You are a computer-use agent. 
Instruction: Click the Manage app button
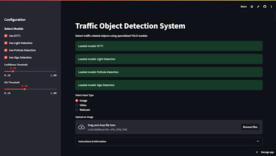267,152
